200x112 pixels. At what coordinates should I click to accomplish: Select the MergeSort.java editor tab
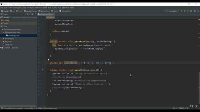pyautogui.click(x=46, y=14)
